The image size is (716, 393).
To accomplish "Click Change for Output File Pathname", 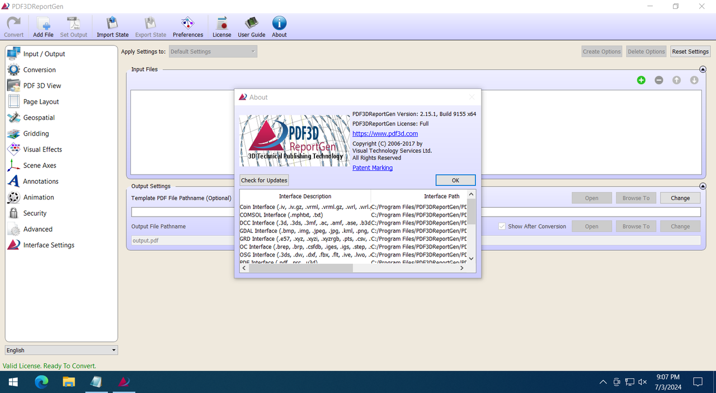I will 680,227.
